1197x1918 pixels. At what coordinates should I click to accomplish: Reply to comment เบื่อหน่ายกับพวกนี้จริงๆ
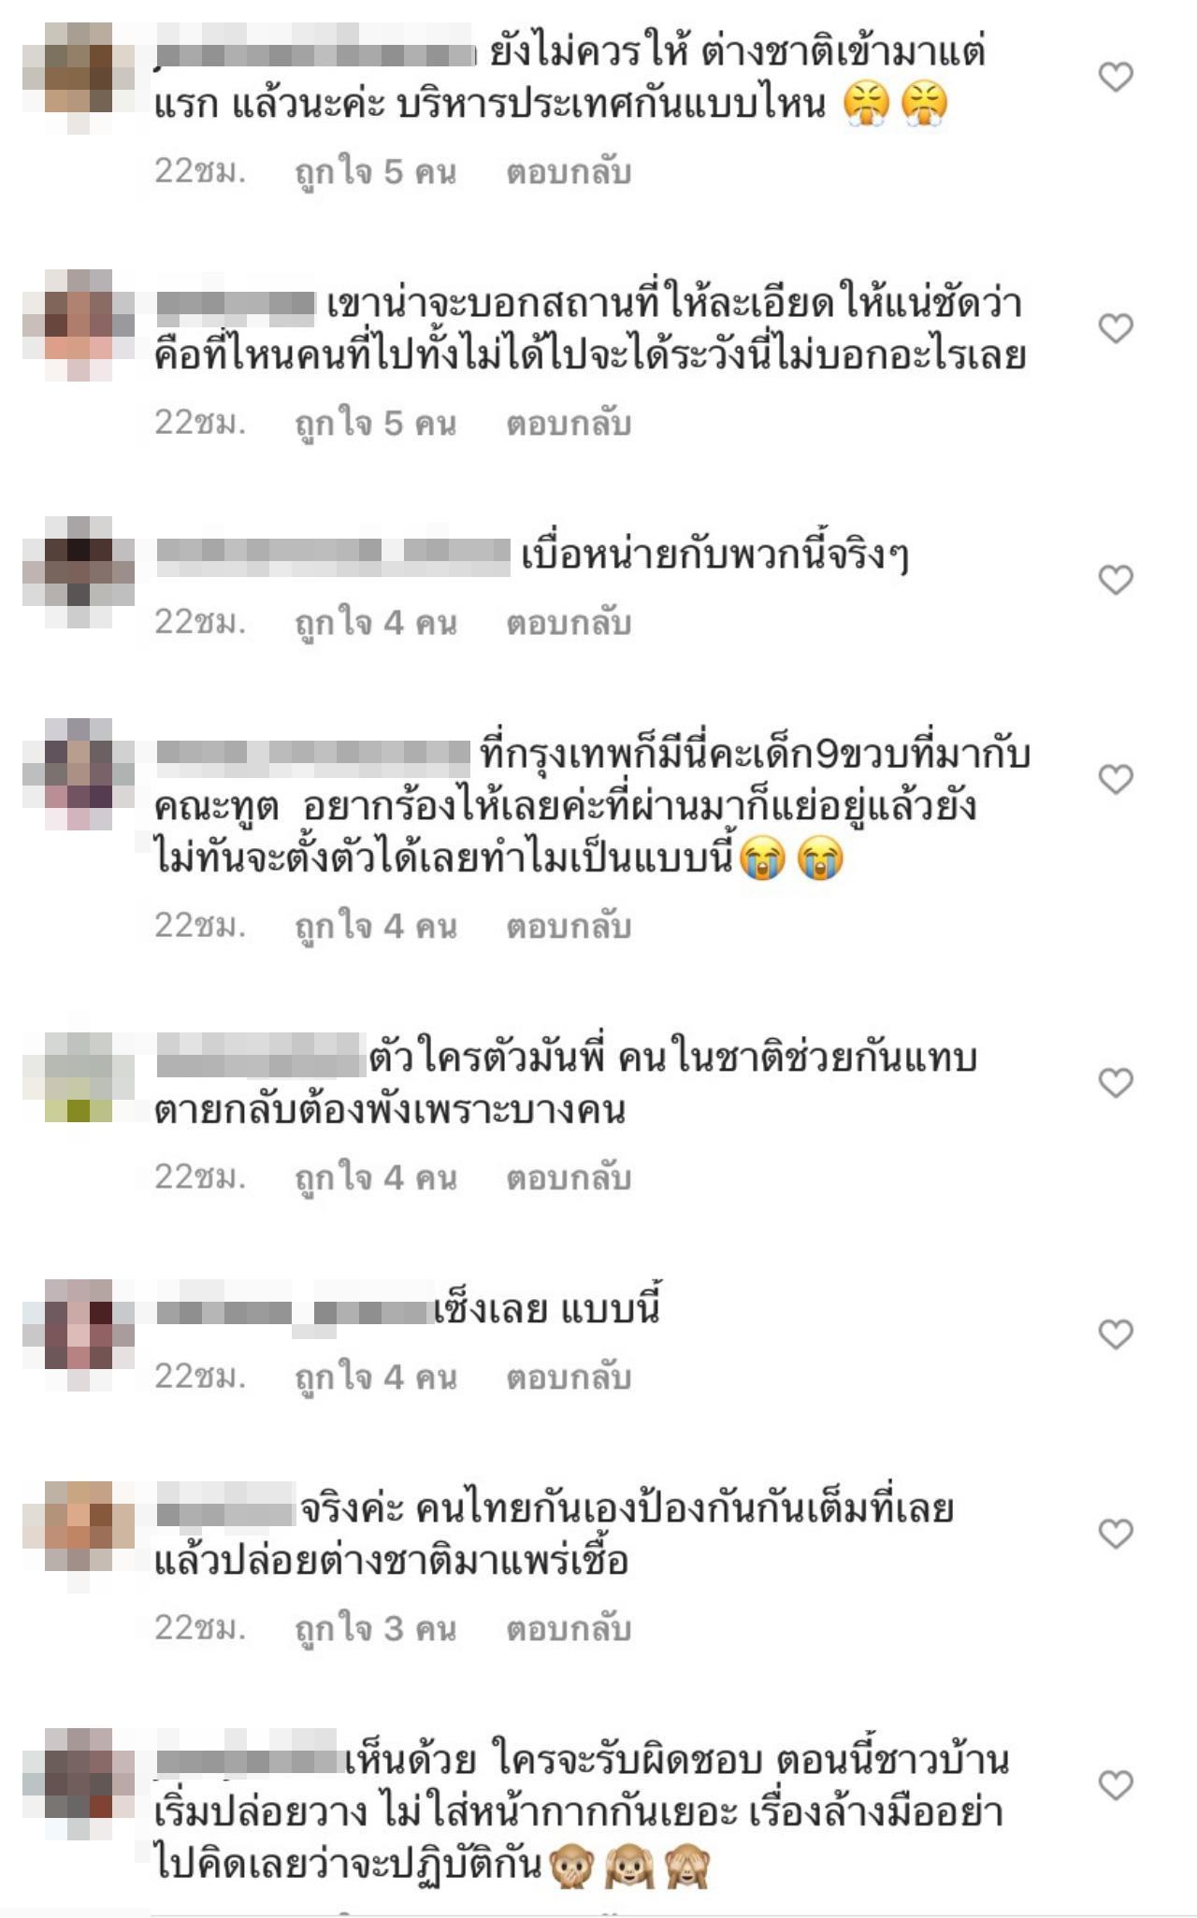tap(569, 623)
